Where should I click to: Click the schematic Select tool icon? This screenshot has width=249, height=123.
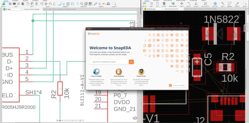[x=114, y=4]
